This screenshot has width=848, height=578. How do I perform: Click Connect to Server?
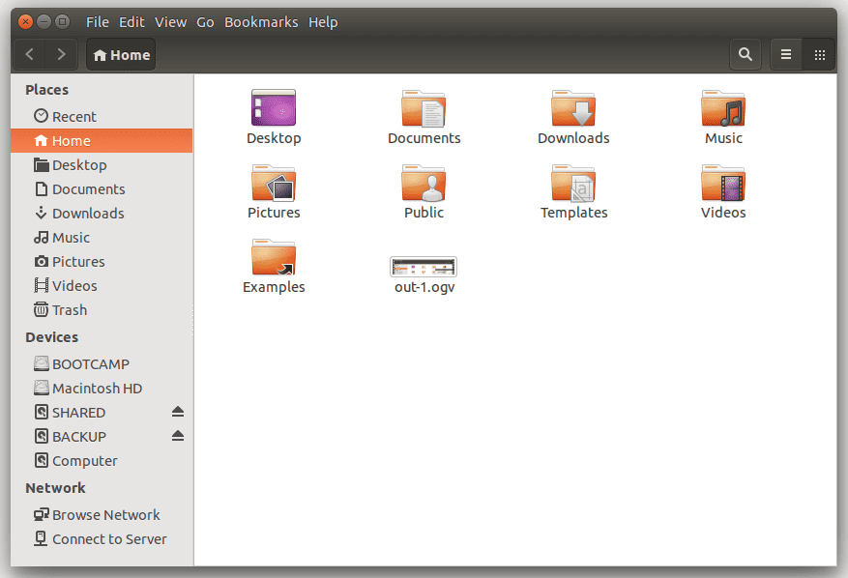point(102,539)
